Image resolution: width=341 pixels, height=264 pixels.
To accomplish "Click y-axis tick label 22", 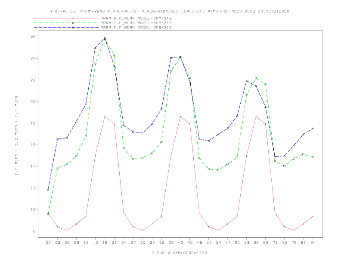I will pos(33,80).
